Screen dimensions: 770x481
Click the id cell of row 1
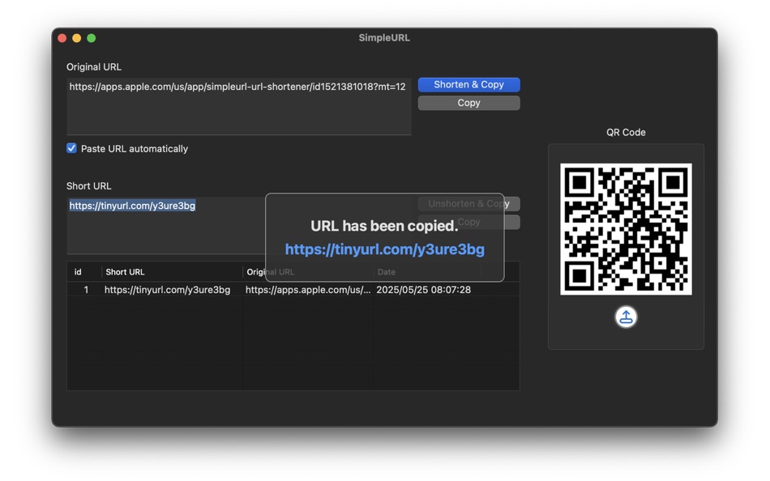[86, 290]
